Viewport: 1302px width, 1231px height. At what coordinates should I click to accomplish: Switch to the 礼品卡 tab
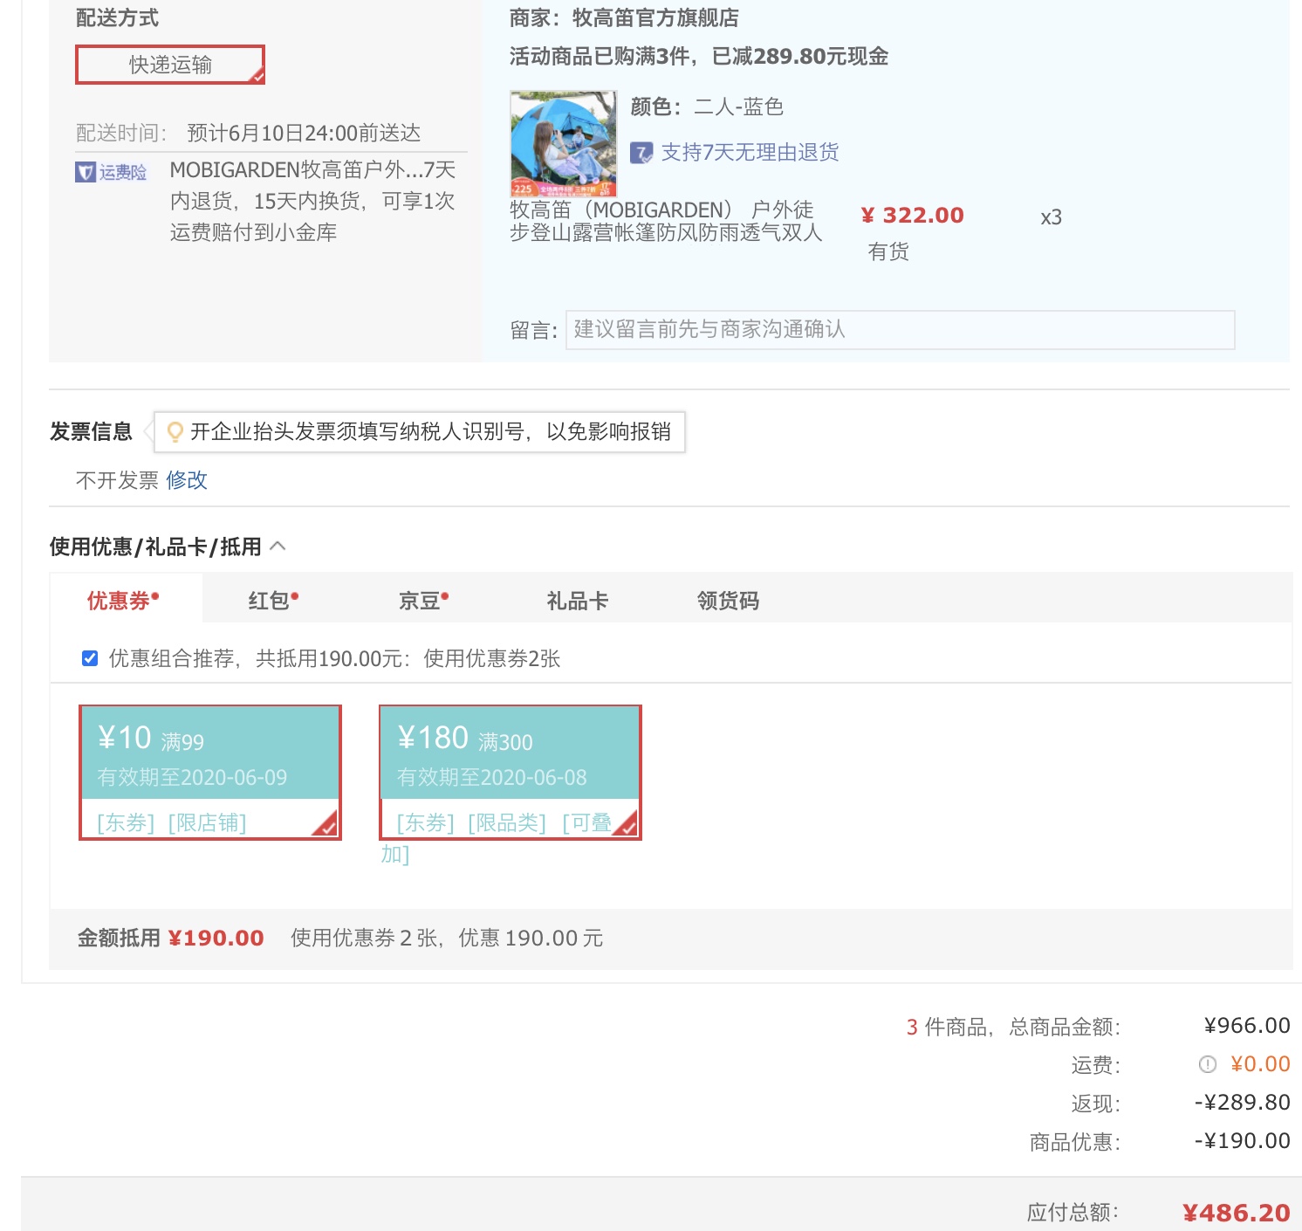[x=577, y=601]
